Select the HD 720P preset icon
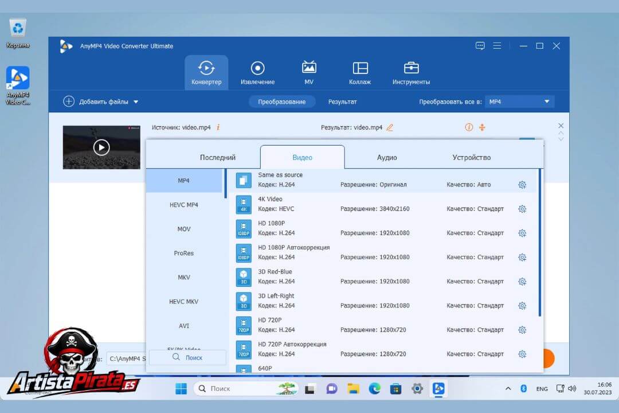 [244, 326]
